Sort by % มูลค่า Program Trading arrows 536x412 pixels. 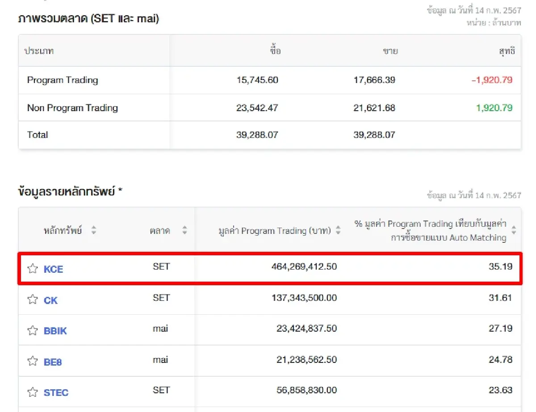click(x=514, y=230)
